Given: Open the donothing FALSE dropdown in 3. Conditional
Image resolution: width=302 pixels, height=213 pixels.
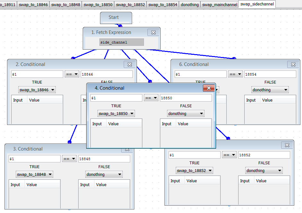Looking at the screenshot, I should tap(104, 174).
